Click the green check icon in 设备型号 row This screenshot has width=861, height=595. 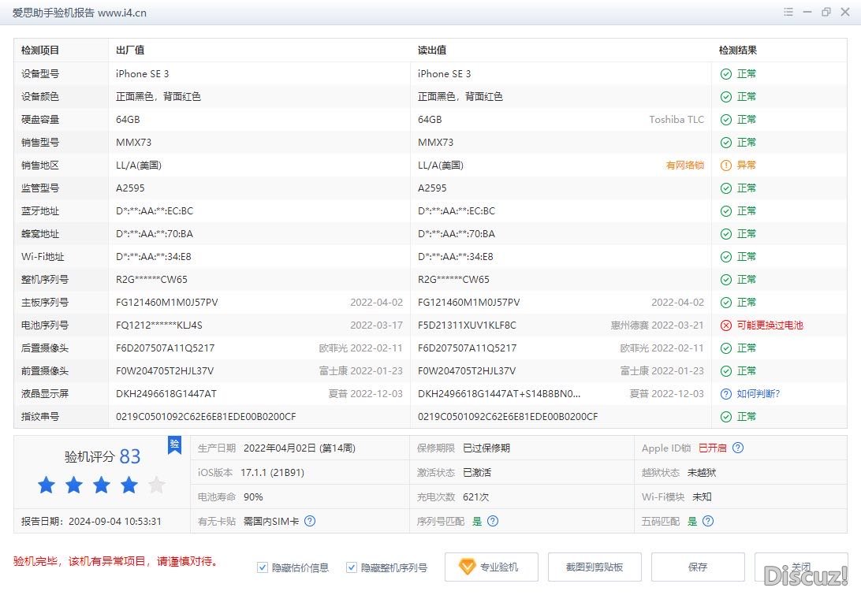[726, 74]
